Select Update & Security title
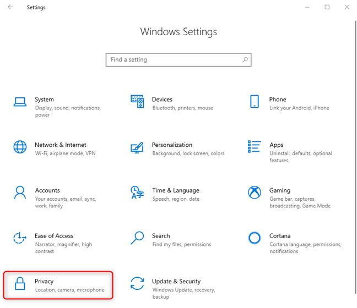The height and width of the screenshot is (308, 357). coord(176,282)
